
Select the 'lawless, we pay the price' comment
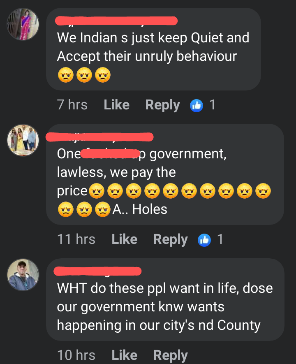165,174
